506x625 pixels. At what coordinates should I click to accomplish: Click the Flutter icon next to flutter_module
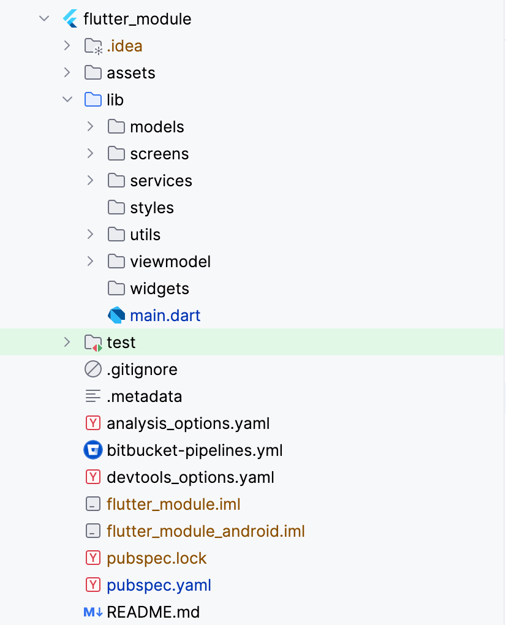tap(70, 18)
